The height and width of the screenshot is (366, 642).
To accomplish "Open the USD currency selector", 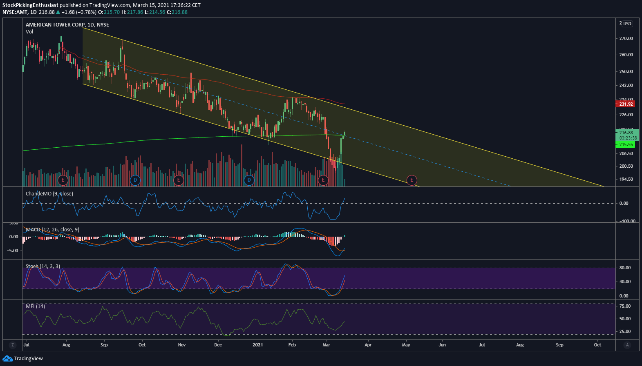I will (x=627, y=24).
